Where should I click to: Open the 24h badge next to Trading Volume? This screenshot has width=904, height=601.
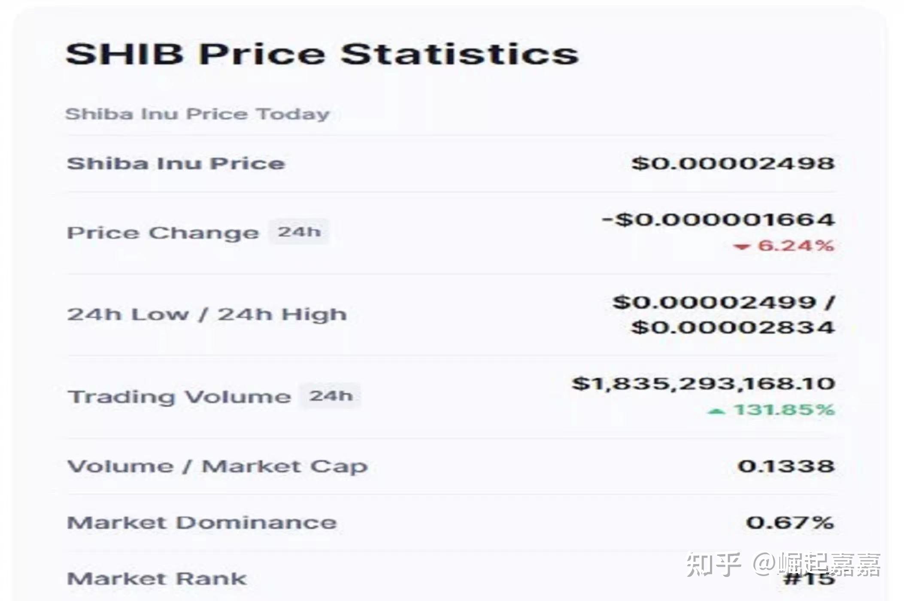click(331, 396)
